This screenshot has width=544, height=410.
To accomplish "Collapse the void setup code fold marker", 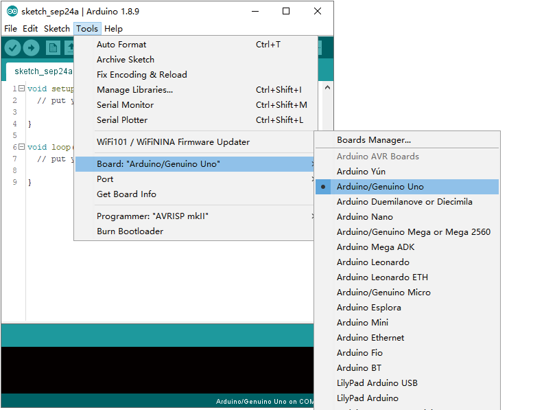I will click(x=21, y=89).
